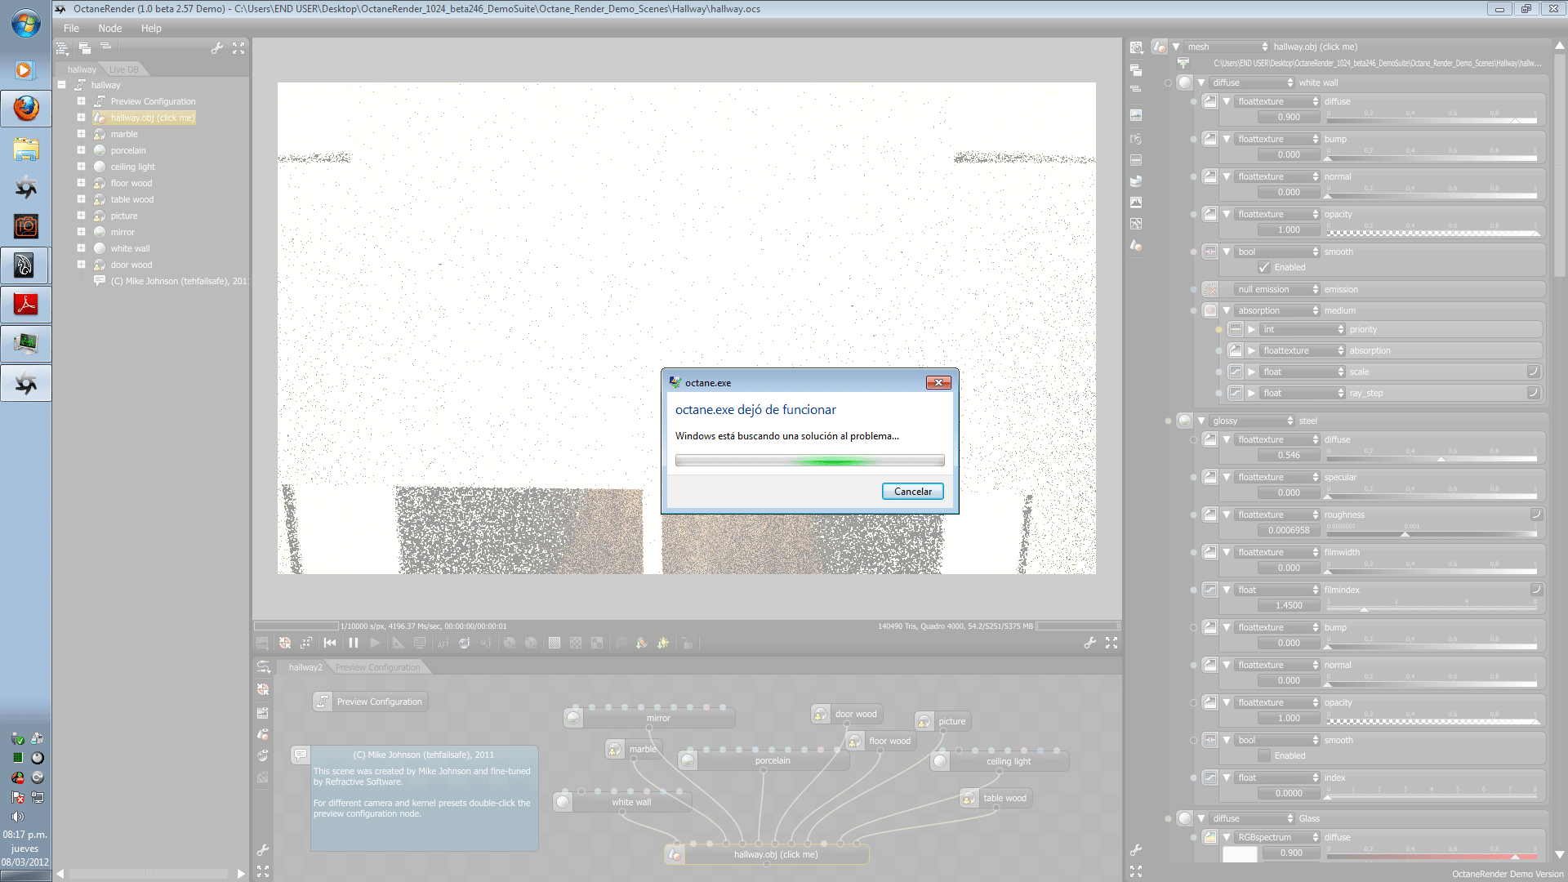Restart render with the rewind button
The image size is (1568, 882).
[x=330, y=644]
